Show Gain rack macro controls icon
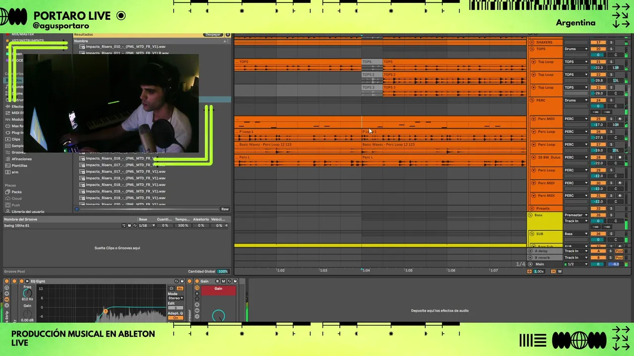This screenshot has height=356, width=634. [197, 288]
